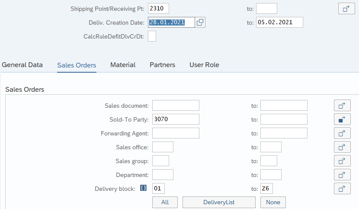Viewport: 359px width, 209px height.
Task: Select the Partners tab
Action: (x=162, y=65)
